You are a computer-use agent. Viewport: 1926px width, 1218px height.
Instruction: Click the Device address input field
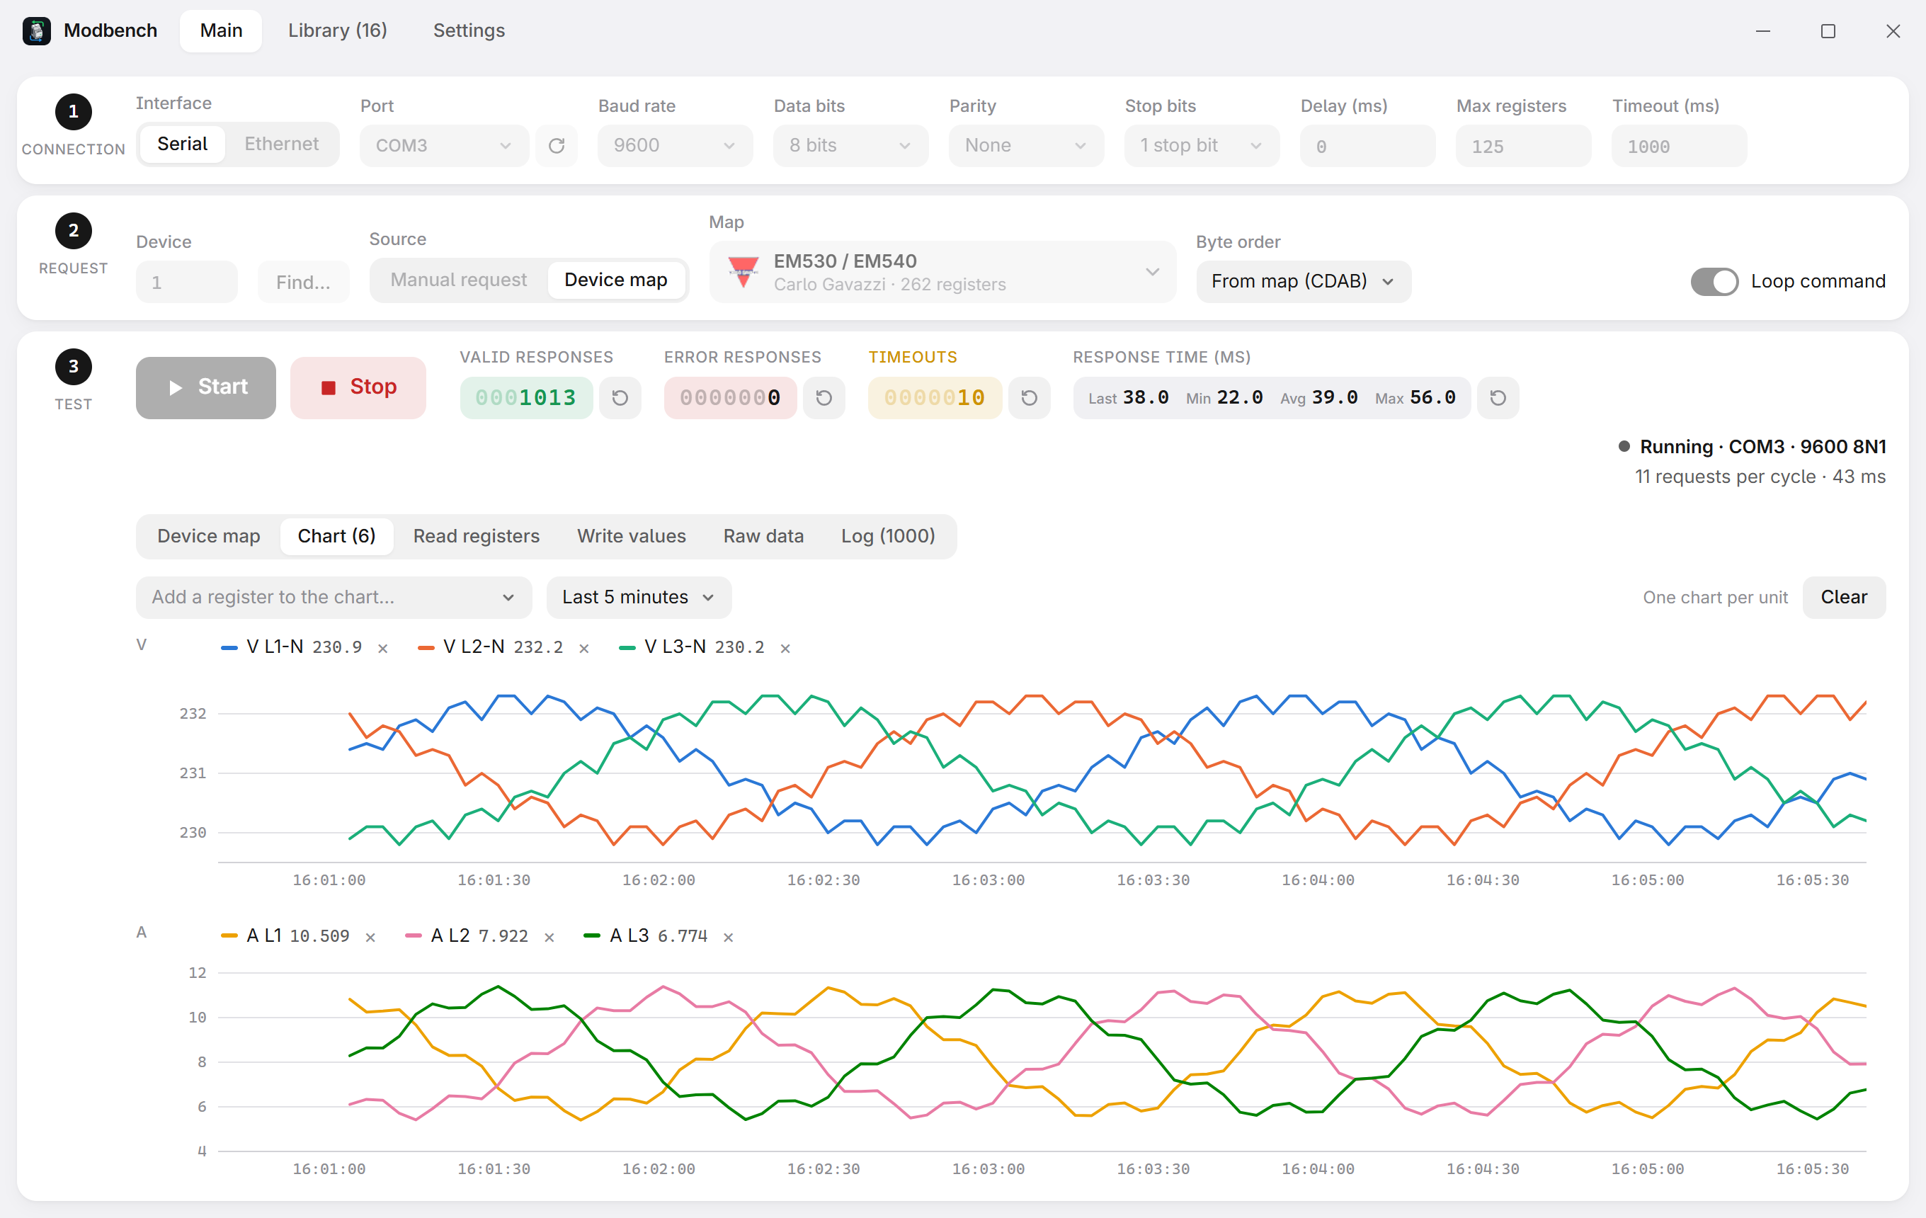186,282
